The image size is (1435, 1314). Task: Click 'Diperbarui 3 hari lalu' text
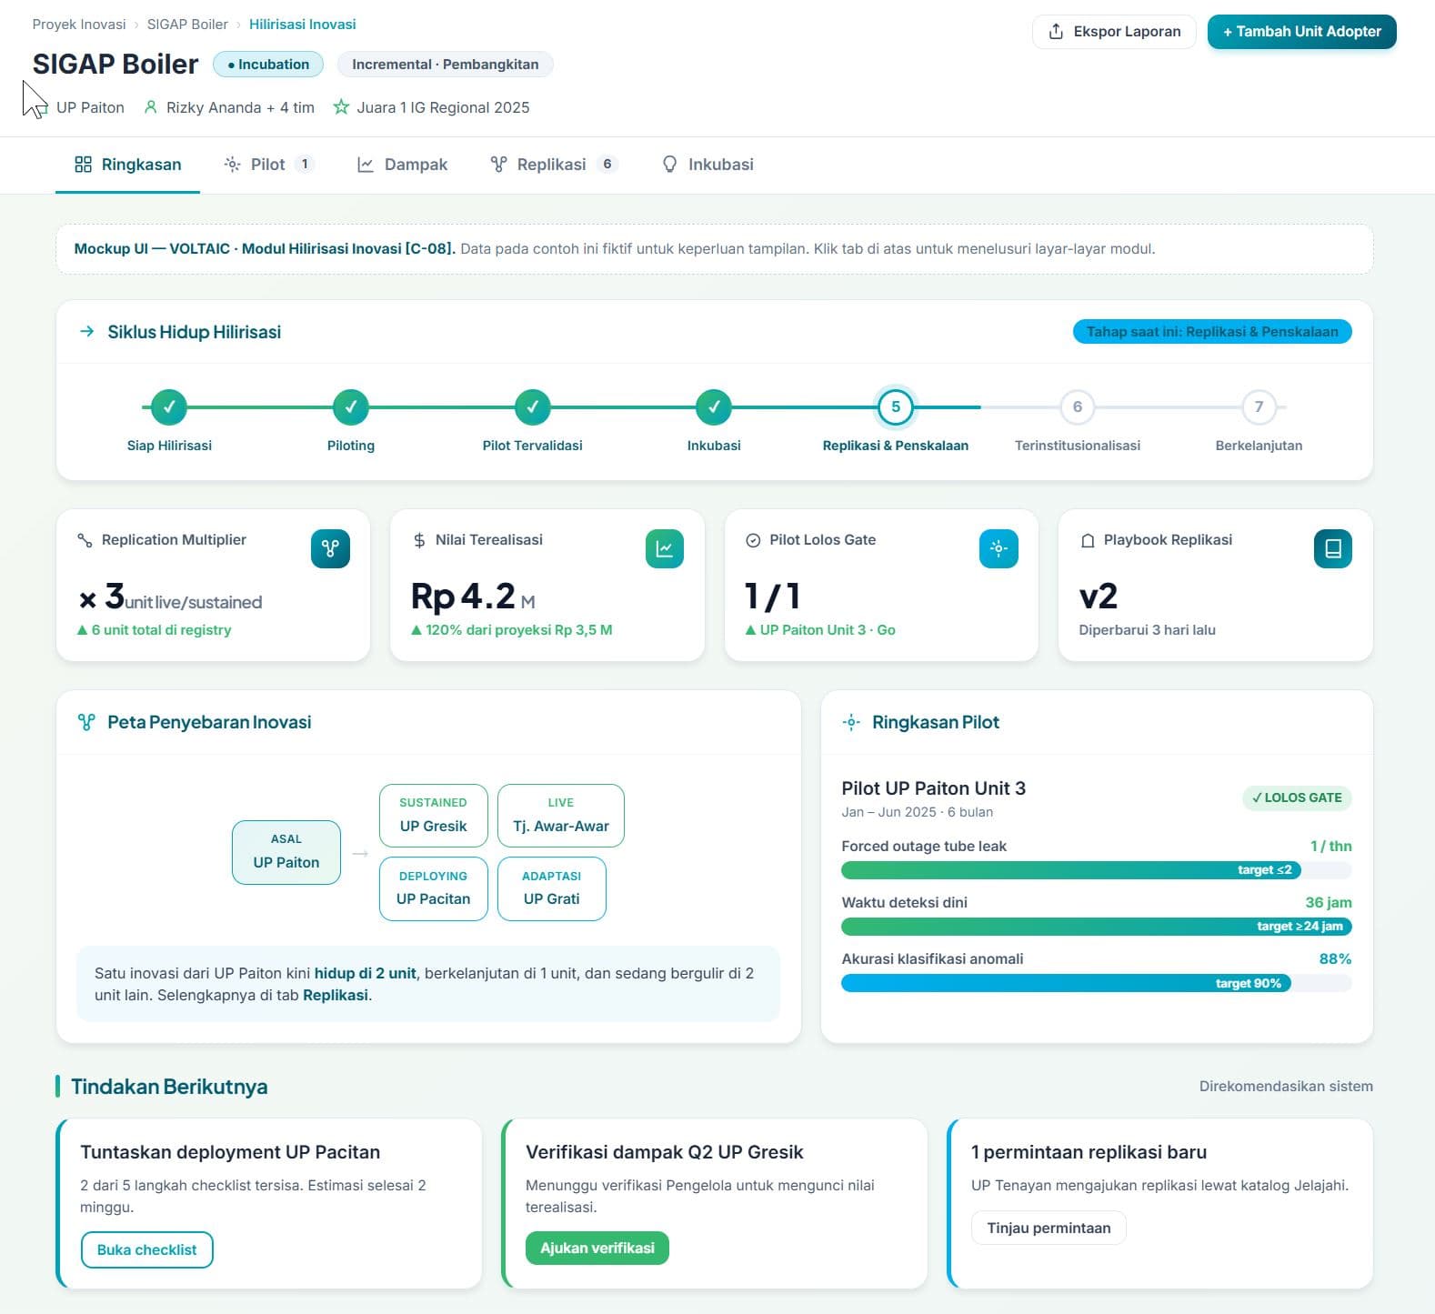pos(1147,630)
